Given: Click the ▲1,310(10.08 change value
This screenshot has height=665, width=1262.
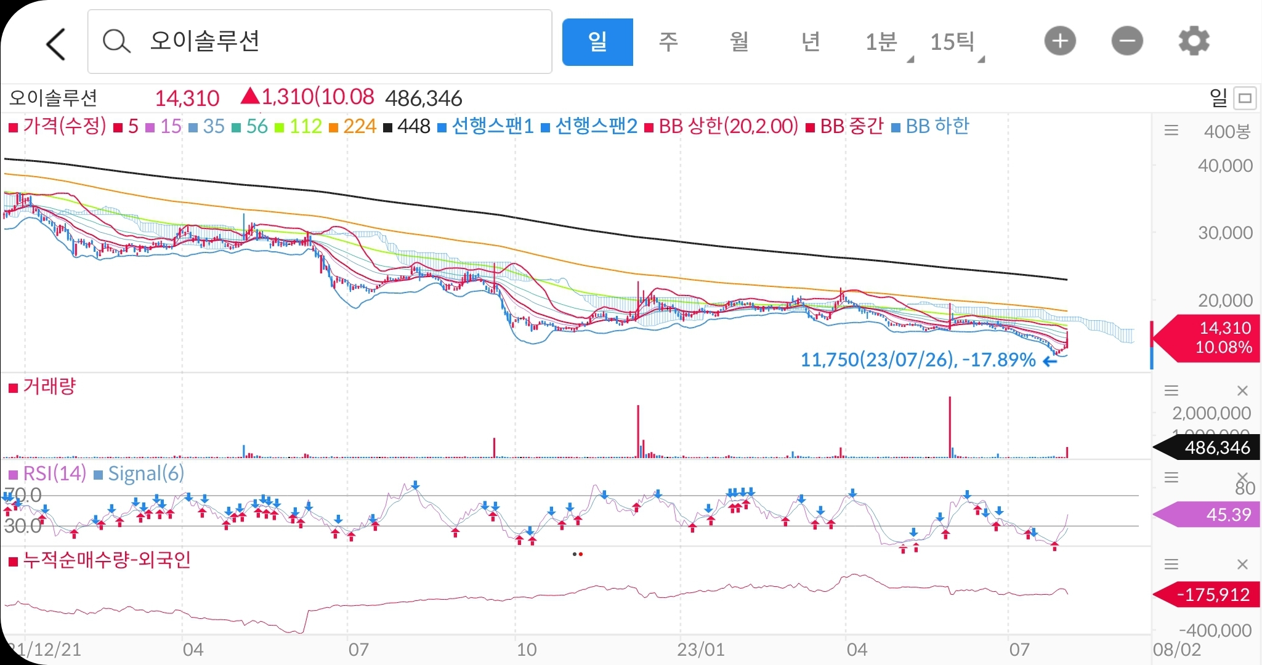Looking at the screenshot, I should (307, 97).
